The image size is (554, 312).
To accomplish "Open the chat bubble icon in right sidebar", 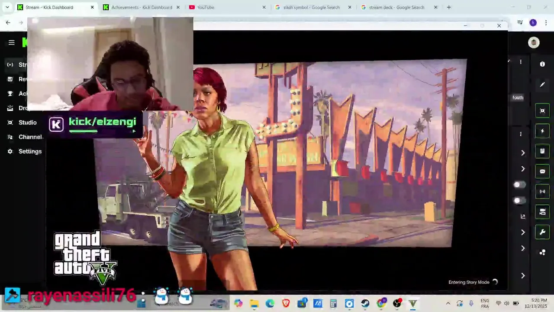I will (542, 172).
